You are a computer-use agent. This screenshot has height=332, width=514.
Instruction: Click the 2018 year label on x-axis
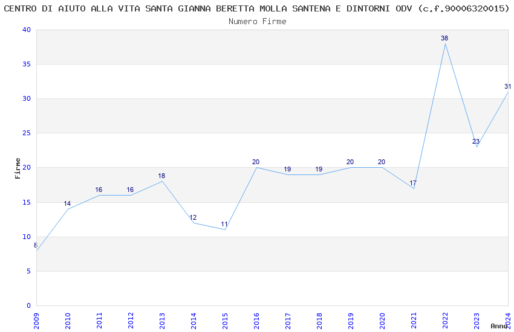click(319, 321)
